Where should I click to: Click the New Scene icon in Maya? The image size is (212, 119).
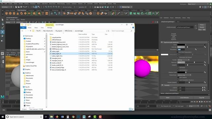[x=16, y=7]
